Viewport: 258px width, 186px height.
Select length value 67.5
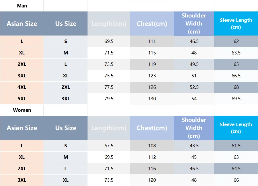pos(109,146)
